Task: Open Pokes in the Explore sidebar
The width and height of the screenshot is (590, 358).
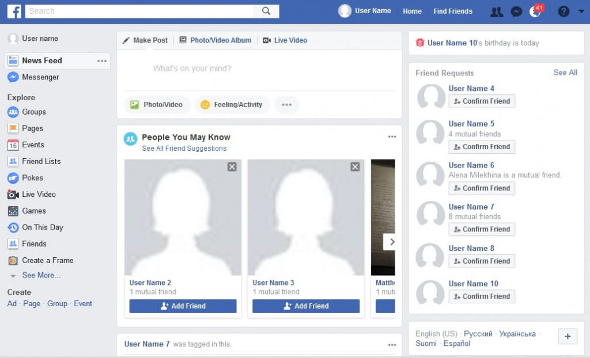Action: click(32, 178)
